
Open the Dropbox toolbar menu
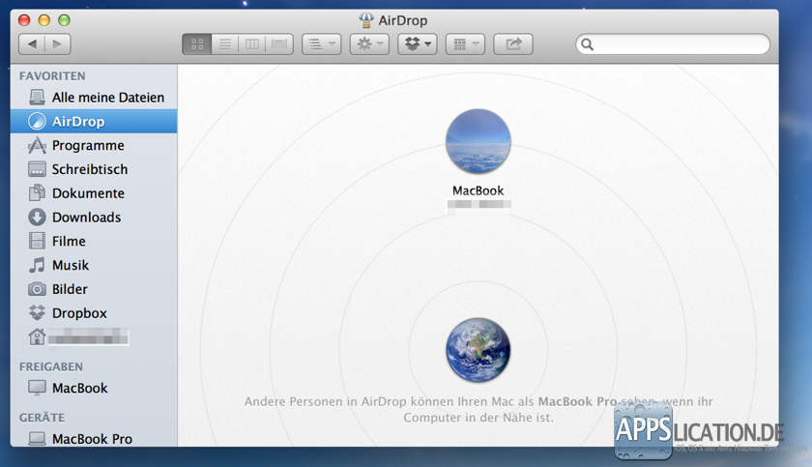(418, 44)
